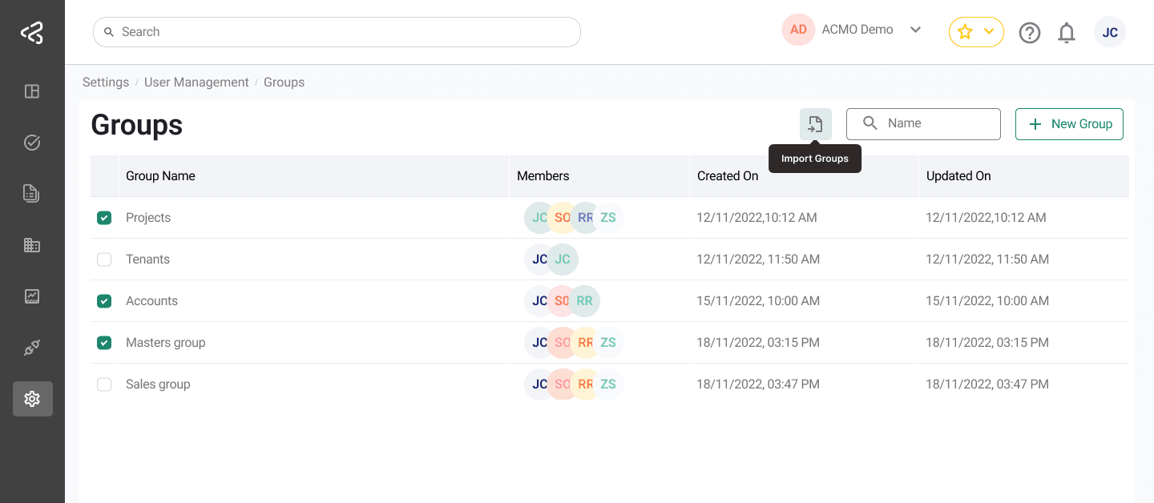Uncheck the Projects group checkbox
The image size is (1154, 503).
[x=104, y=217]
